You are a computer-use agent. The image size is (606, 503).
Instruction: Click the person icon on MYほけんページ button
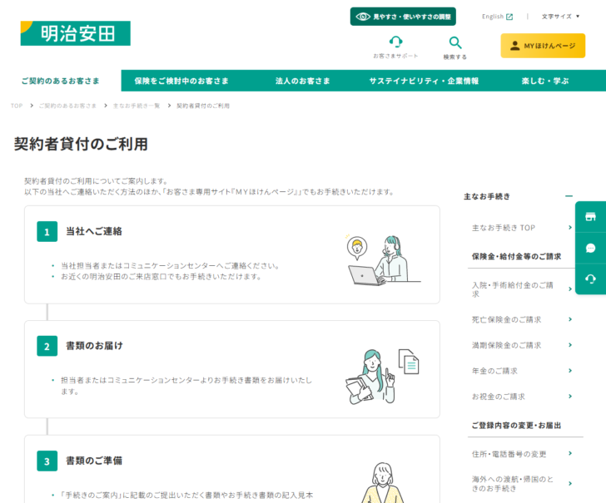click(514, 46)
